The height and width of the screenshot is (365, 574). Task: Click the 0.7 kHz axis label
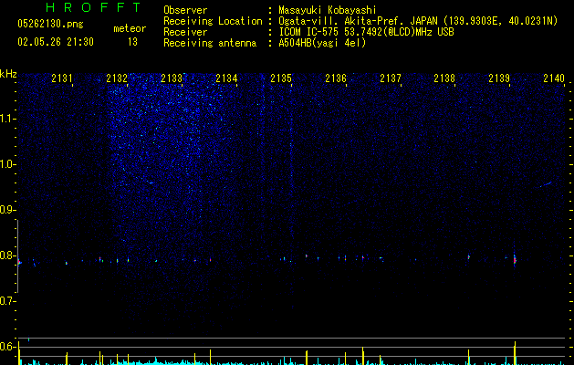(x=7, y=301)
